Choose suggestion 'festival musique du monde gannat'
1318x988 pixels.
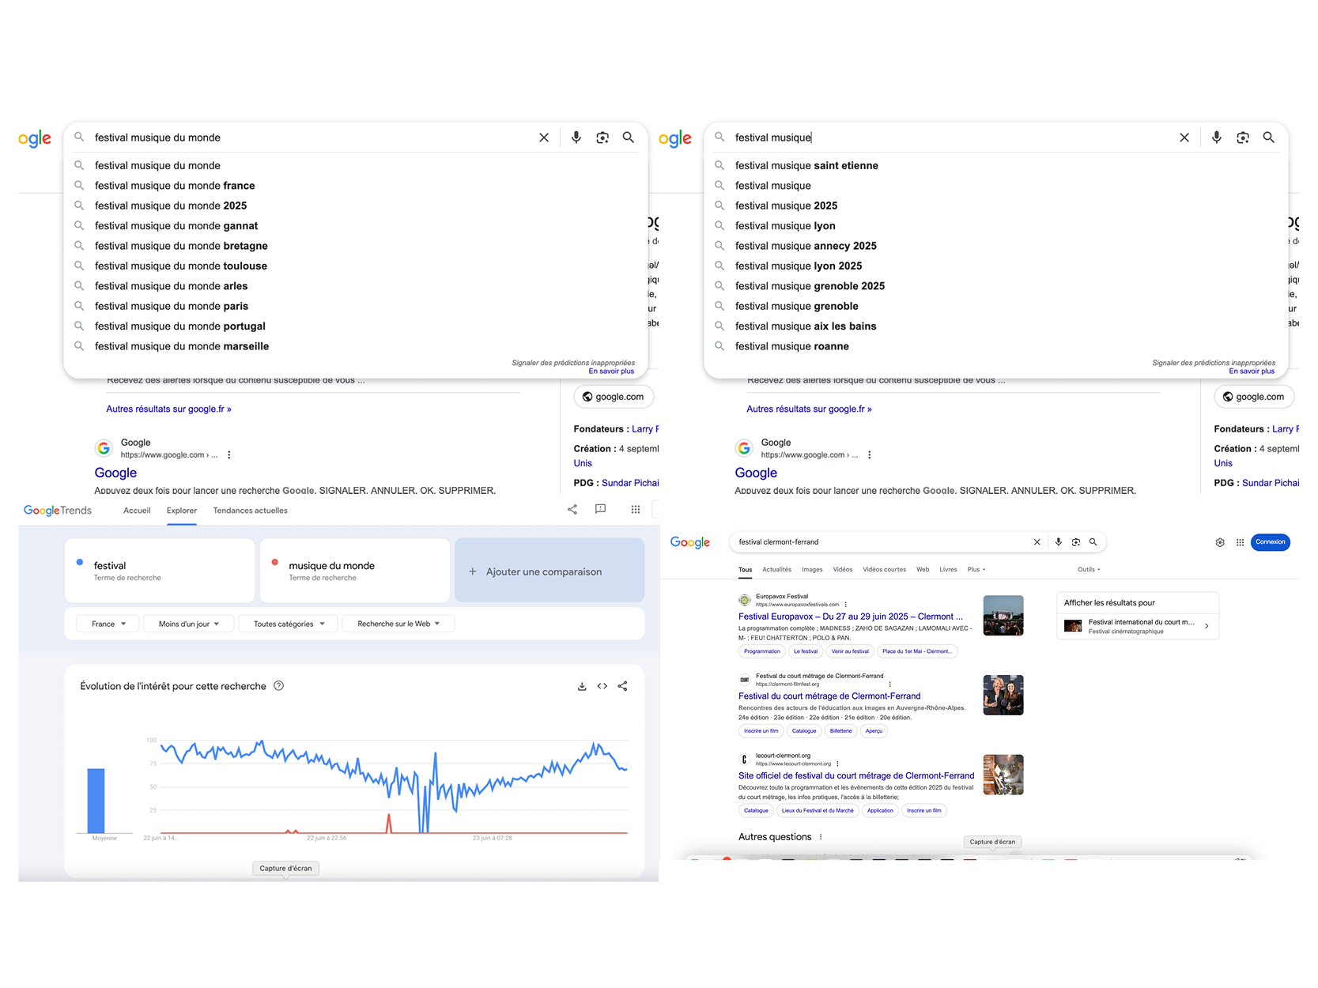pyautogui.click(x=176, y=225)
